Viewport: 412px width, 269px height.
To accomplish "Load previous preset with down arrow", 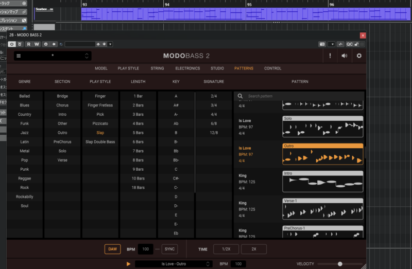I will [105, 44].
